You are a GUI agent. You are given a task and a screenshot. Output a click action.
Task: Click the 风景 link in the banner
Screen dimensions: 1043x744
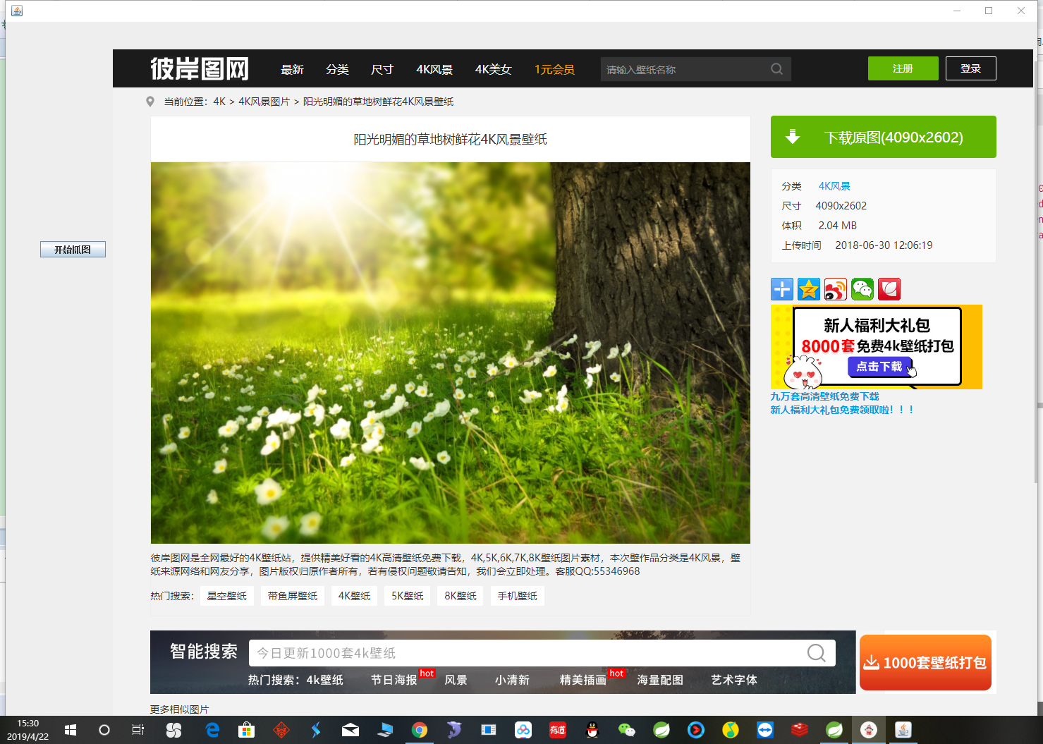(x=456, y=680)
